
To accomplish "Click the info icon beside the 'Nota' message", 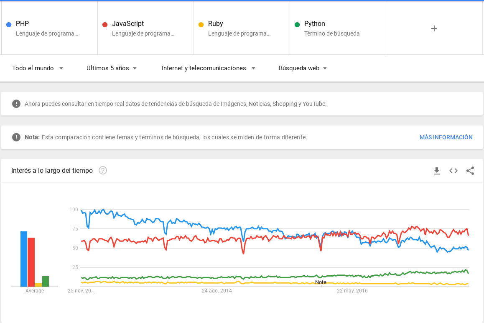I will [16, 137].
